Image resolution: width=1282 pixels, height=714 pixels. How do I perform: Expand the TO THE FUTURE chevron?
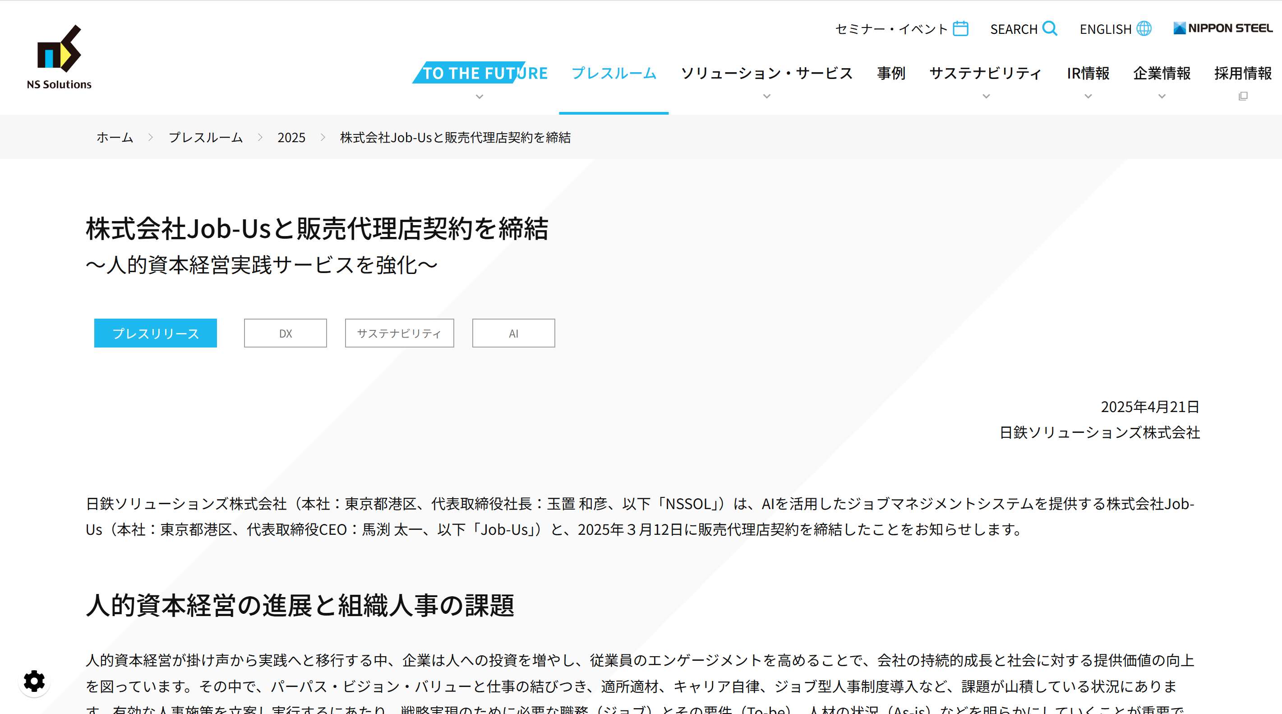479,97
